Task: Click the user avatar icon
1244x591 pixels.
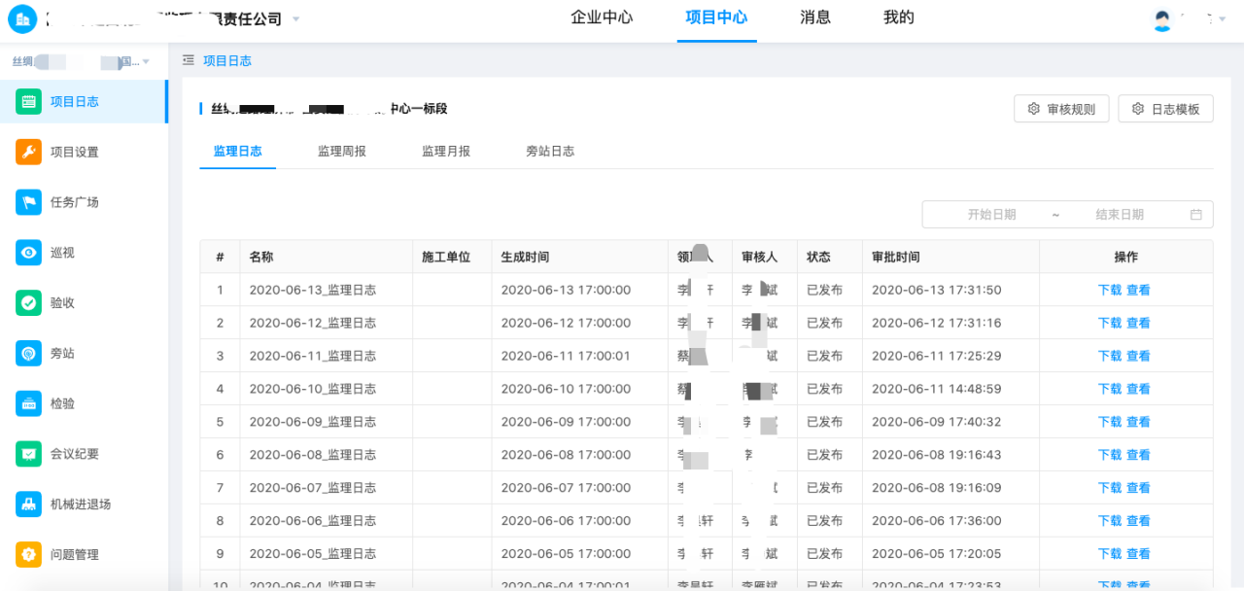Action: tap(1162, 18)
